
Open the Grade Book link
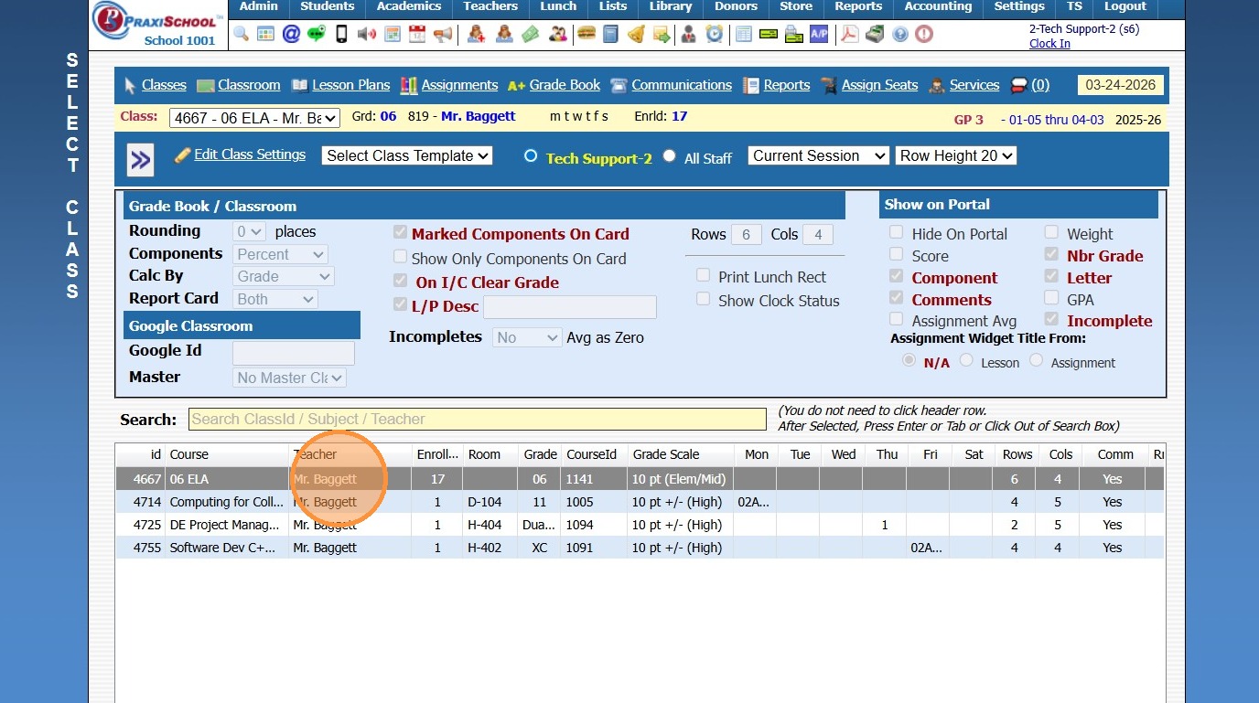(x=565, y=85)
